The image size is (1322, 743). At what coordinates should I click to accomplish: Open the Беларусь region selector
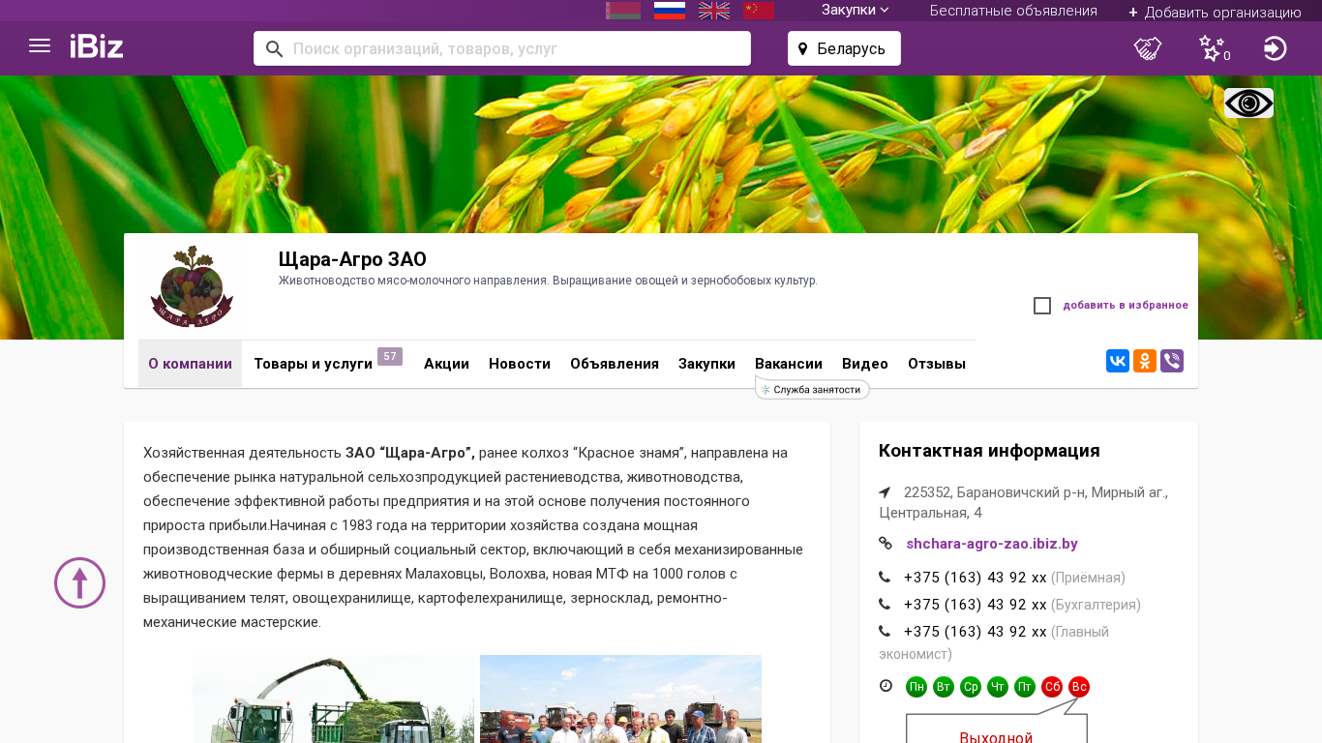(x=844, y=48)
